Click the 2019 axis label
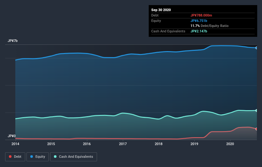This screenshot has width=262, height=167. 194,144
